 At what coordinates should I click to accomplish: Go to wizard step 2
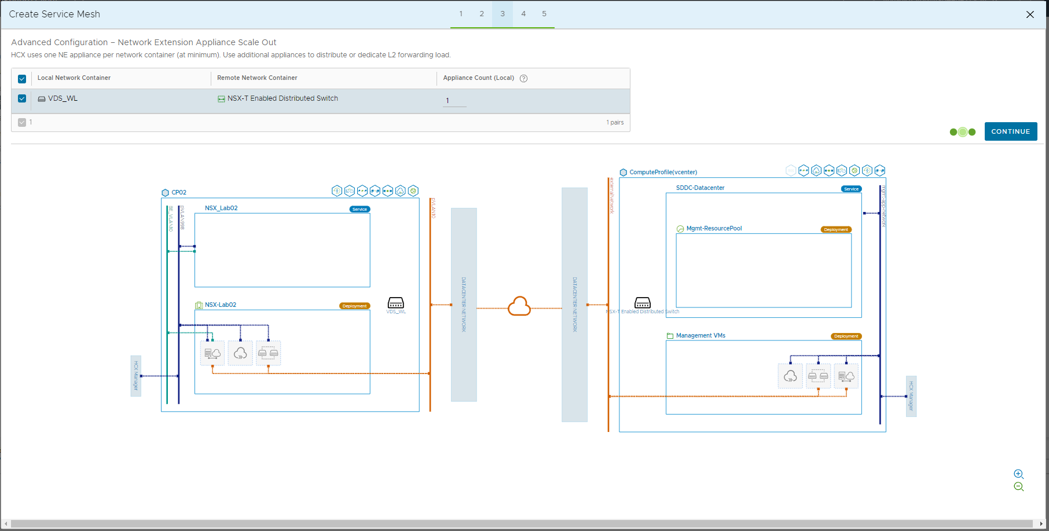482,14
